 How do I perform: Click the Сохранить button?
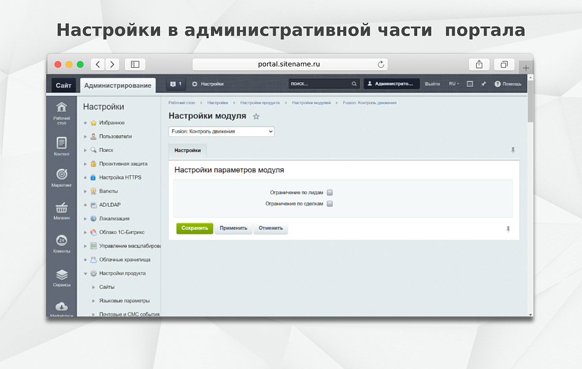coord(194,228)
